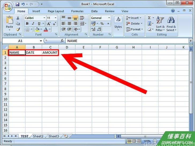Image resolution: width=195 pixels, height=146 pixels.
Task: Click Insert in Cells group
Action: [x=134, y=18]
